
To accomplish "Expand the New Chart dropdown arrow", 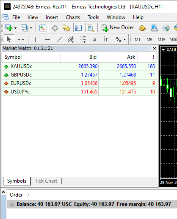I will pyautogui.click(x=16, y=28).
